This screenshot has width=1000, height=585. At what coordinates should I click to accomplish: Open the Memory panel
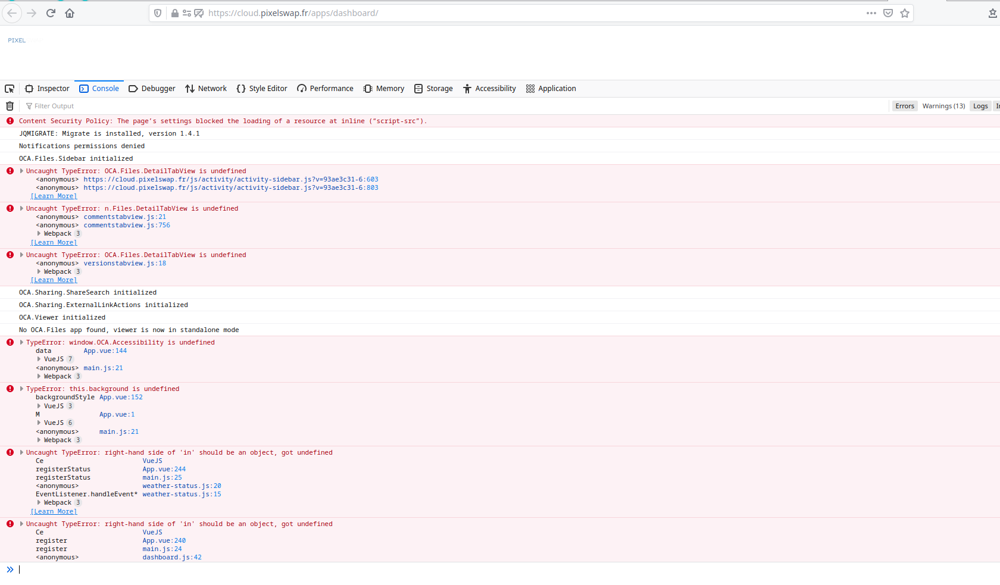[x=384, y=89]
